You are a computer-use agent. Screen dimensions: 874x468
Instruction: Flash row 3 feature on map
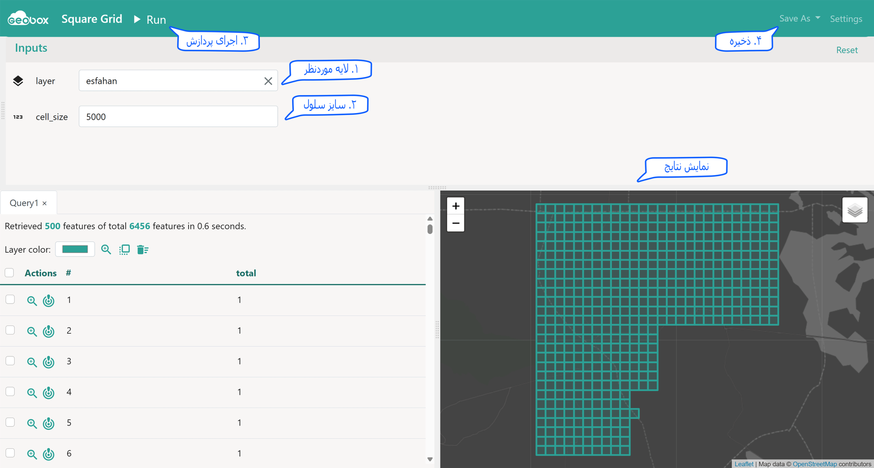click(48, 362)
